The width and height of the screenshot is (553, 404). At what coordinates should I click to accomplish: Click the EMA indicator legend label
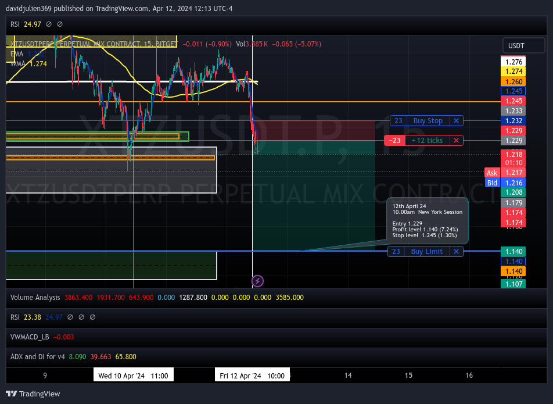(x=17, y=54)
